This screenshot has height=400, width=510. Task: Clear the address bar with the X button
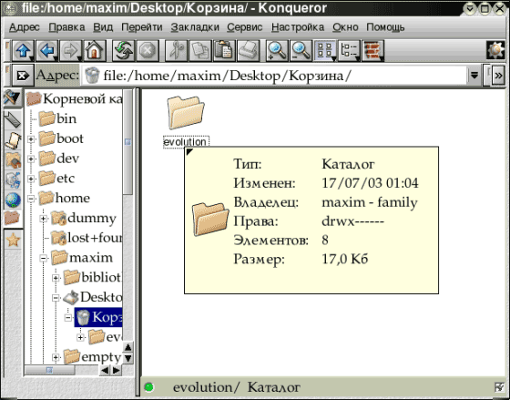pos(23,76)
